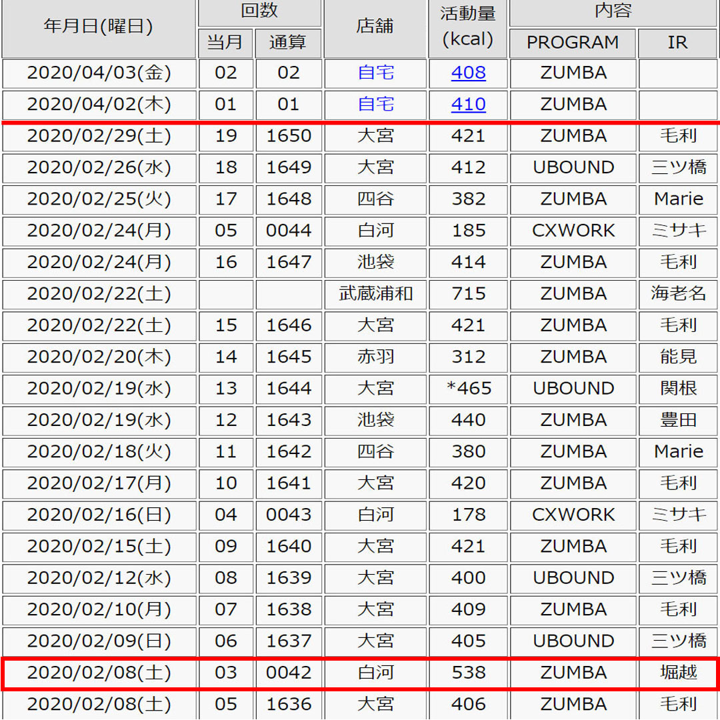
Task: Click the 312 kcal value
Action: point(468,357)
